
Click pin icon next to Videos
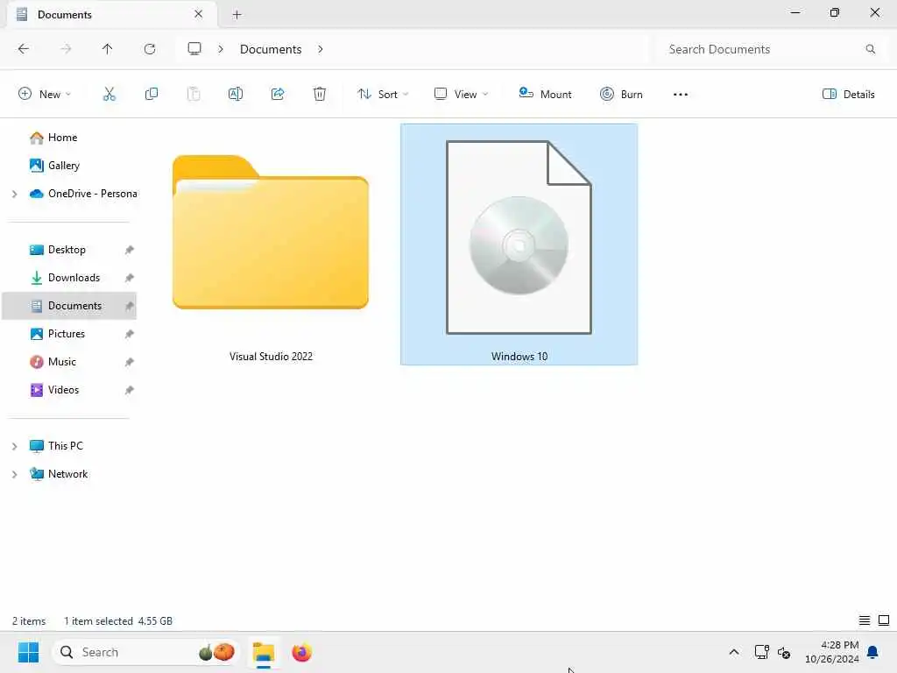click(130, 390)
